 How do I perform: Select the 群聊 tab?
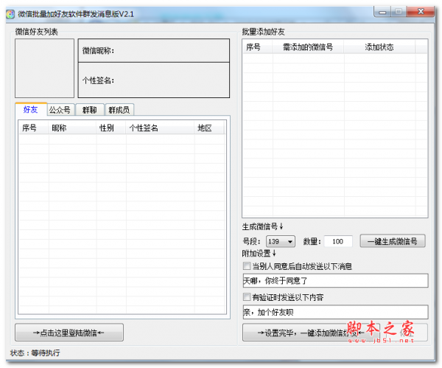90,110
